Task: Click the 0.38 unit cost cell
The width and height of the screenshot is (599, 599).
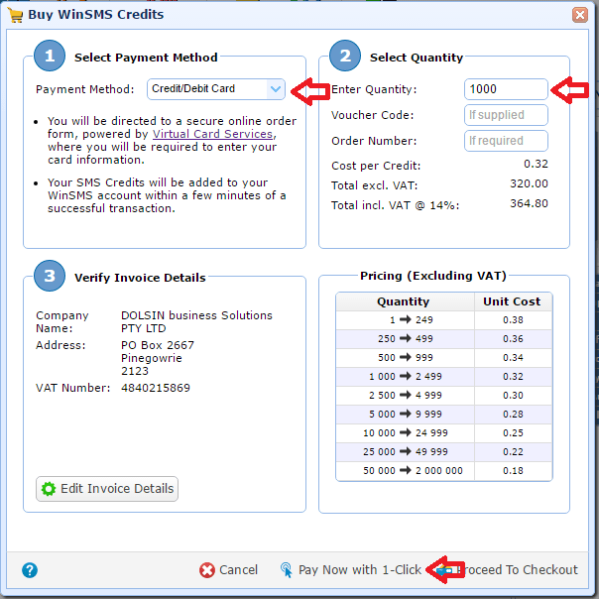Action: [x=513, y=320]
